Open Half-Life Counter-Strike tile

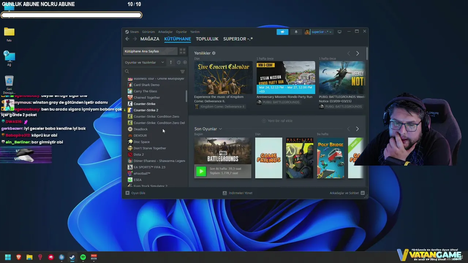click(299, 158)
